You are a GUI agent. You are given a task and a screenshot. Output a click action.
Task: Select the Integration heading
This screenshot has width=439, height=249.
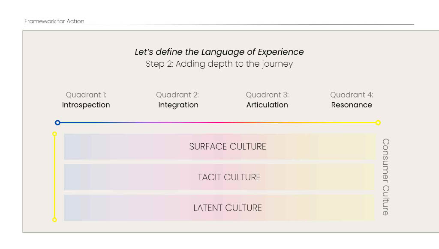(x=178, y=105)
